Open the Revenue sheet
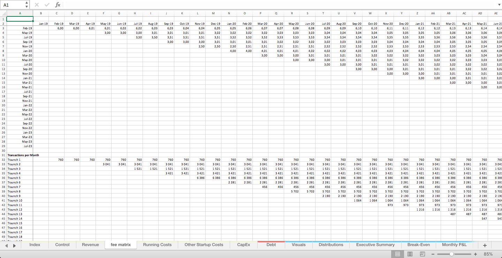Image resolution: width=502 pixels, height=258 pixels. tap(90, 245)
